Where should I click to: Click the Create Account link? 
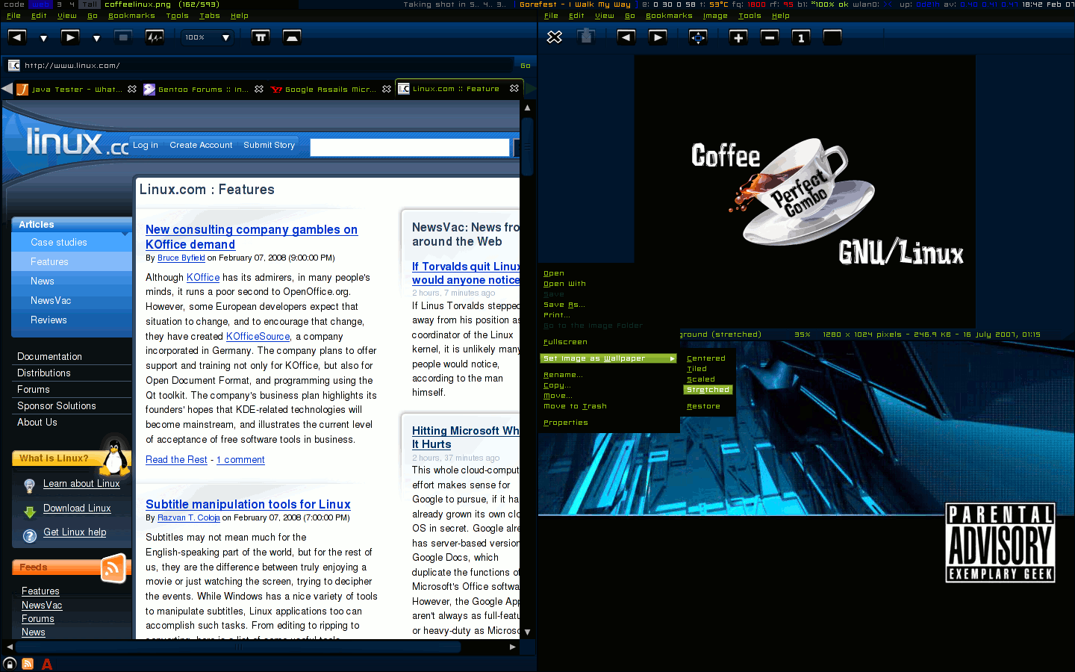point(201,145)
